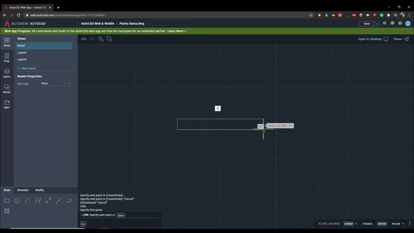Screen dimensions: 414x233
Task: Select the Polyline draw tool
Action: 38,201
